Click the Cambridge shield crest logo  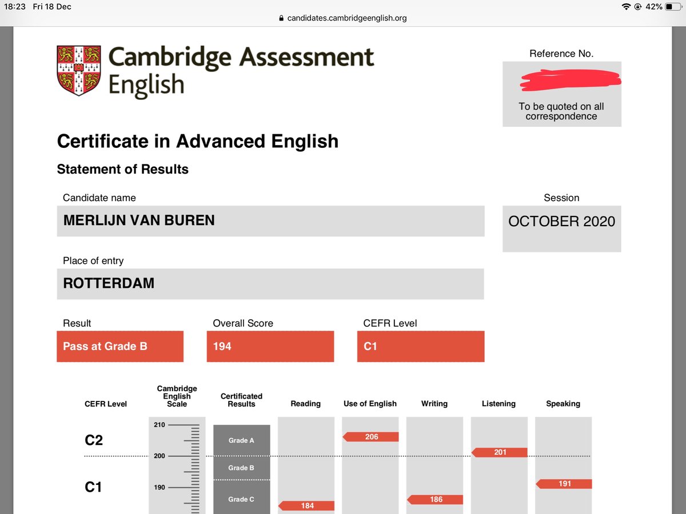pyautogui.click(x=79, y=71)
